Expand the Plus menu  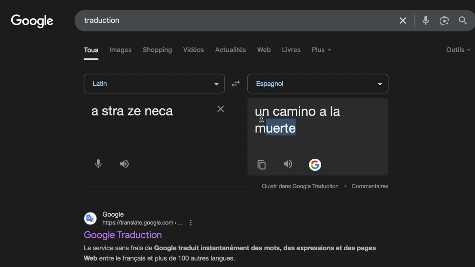pos(321,50)
